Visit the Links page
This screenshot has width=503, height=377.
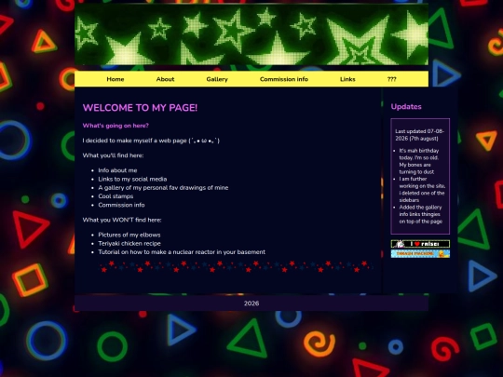tap(347, 79)
